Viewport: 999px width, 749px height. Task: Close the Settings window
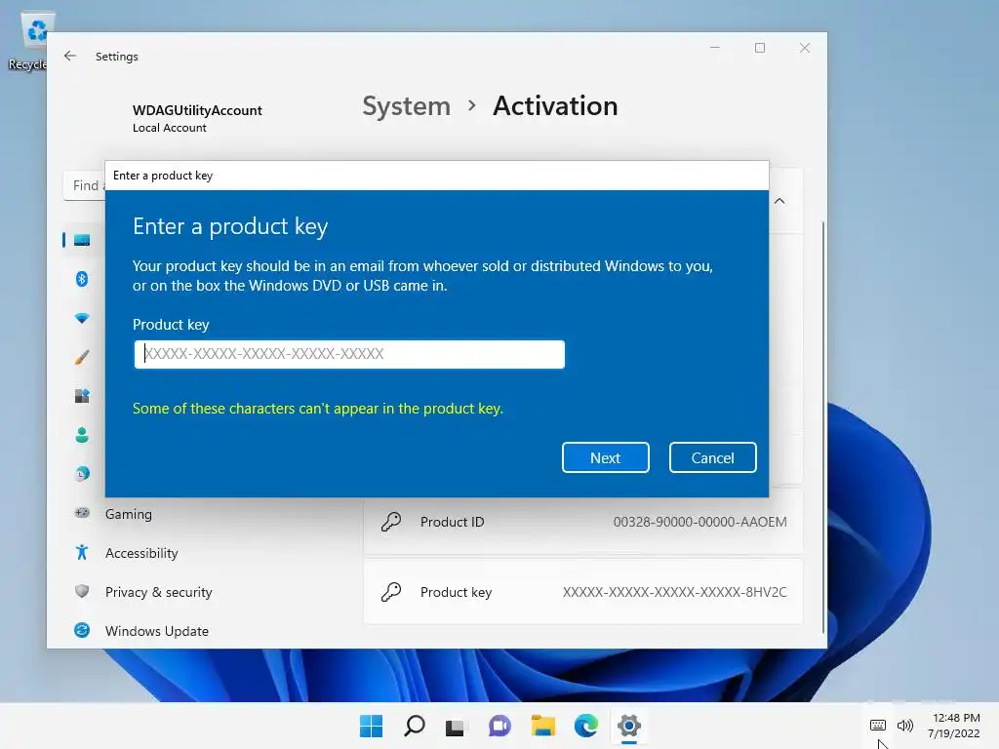(x=805, y=48)
